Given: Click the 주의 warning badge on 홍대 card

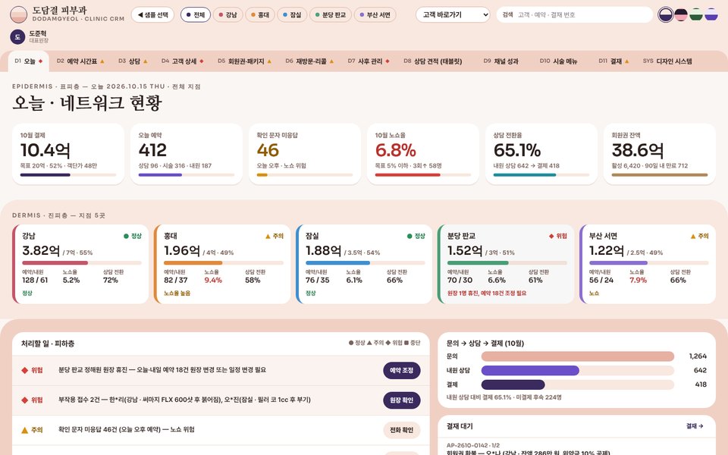Looking at the screenshot, I should (275, 237).
